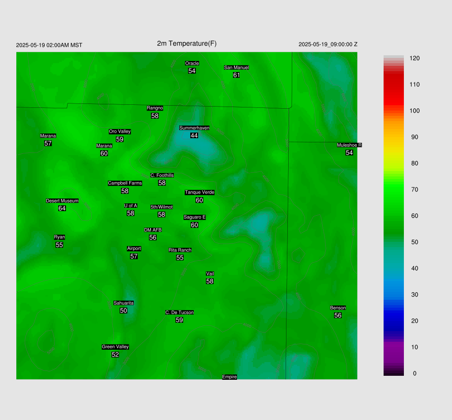Select the Muleshoe R station label
452x420 pixels.
(349, 145)
